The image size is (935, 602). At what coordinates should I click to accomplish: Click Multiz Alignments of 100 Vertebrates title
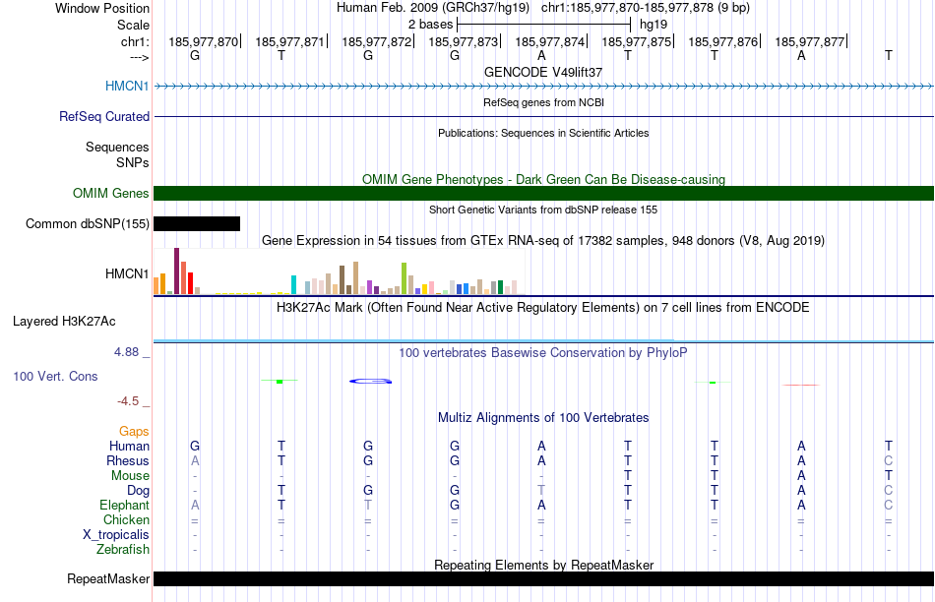coord(543,418)
